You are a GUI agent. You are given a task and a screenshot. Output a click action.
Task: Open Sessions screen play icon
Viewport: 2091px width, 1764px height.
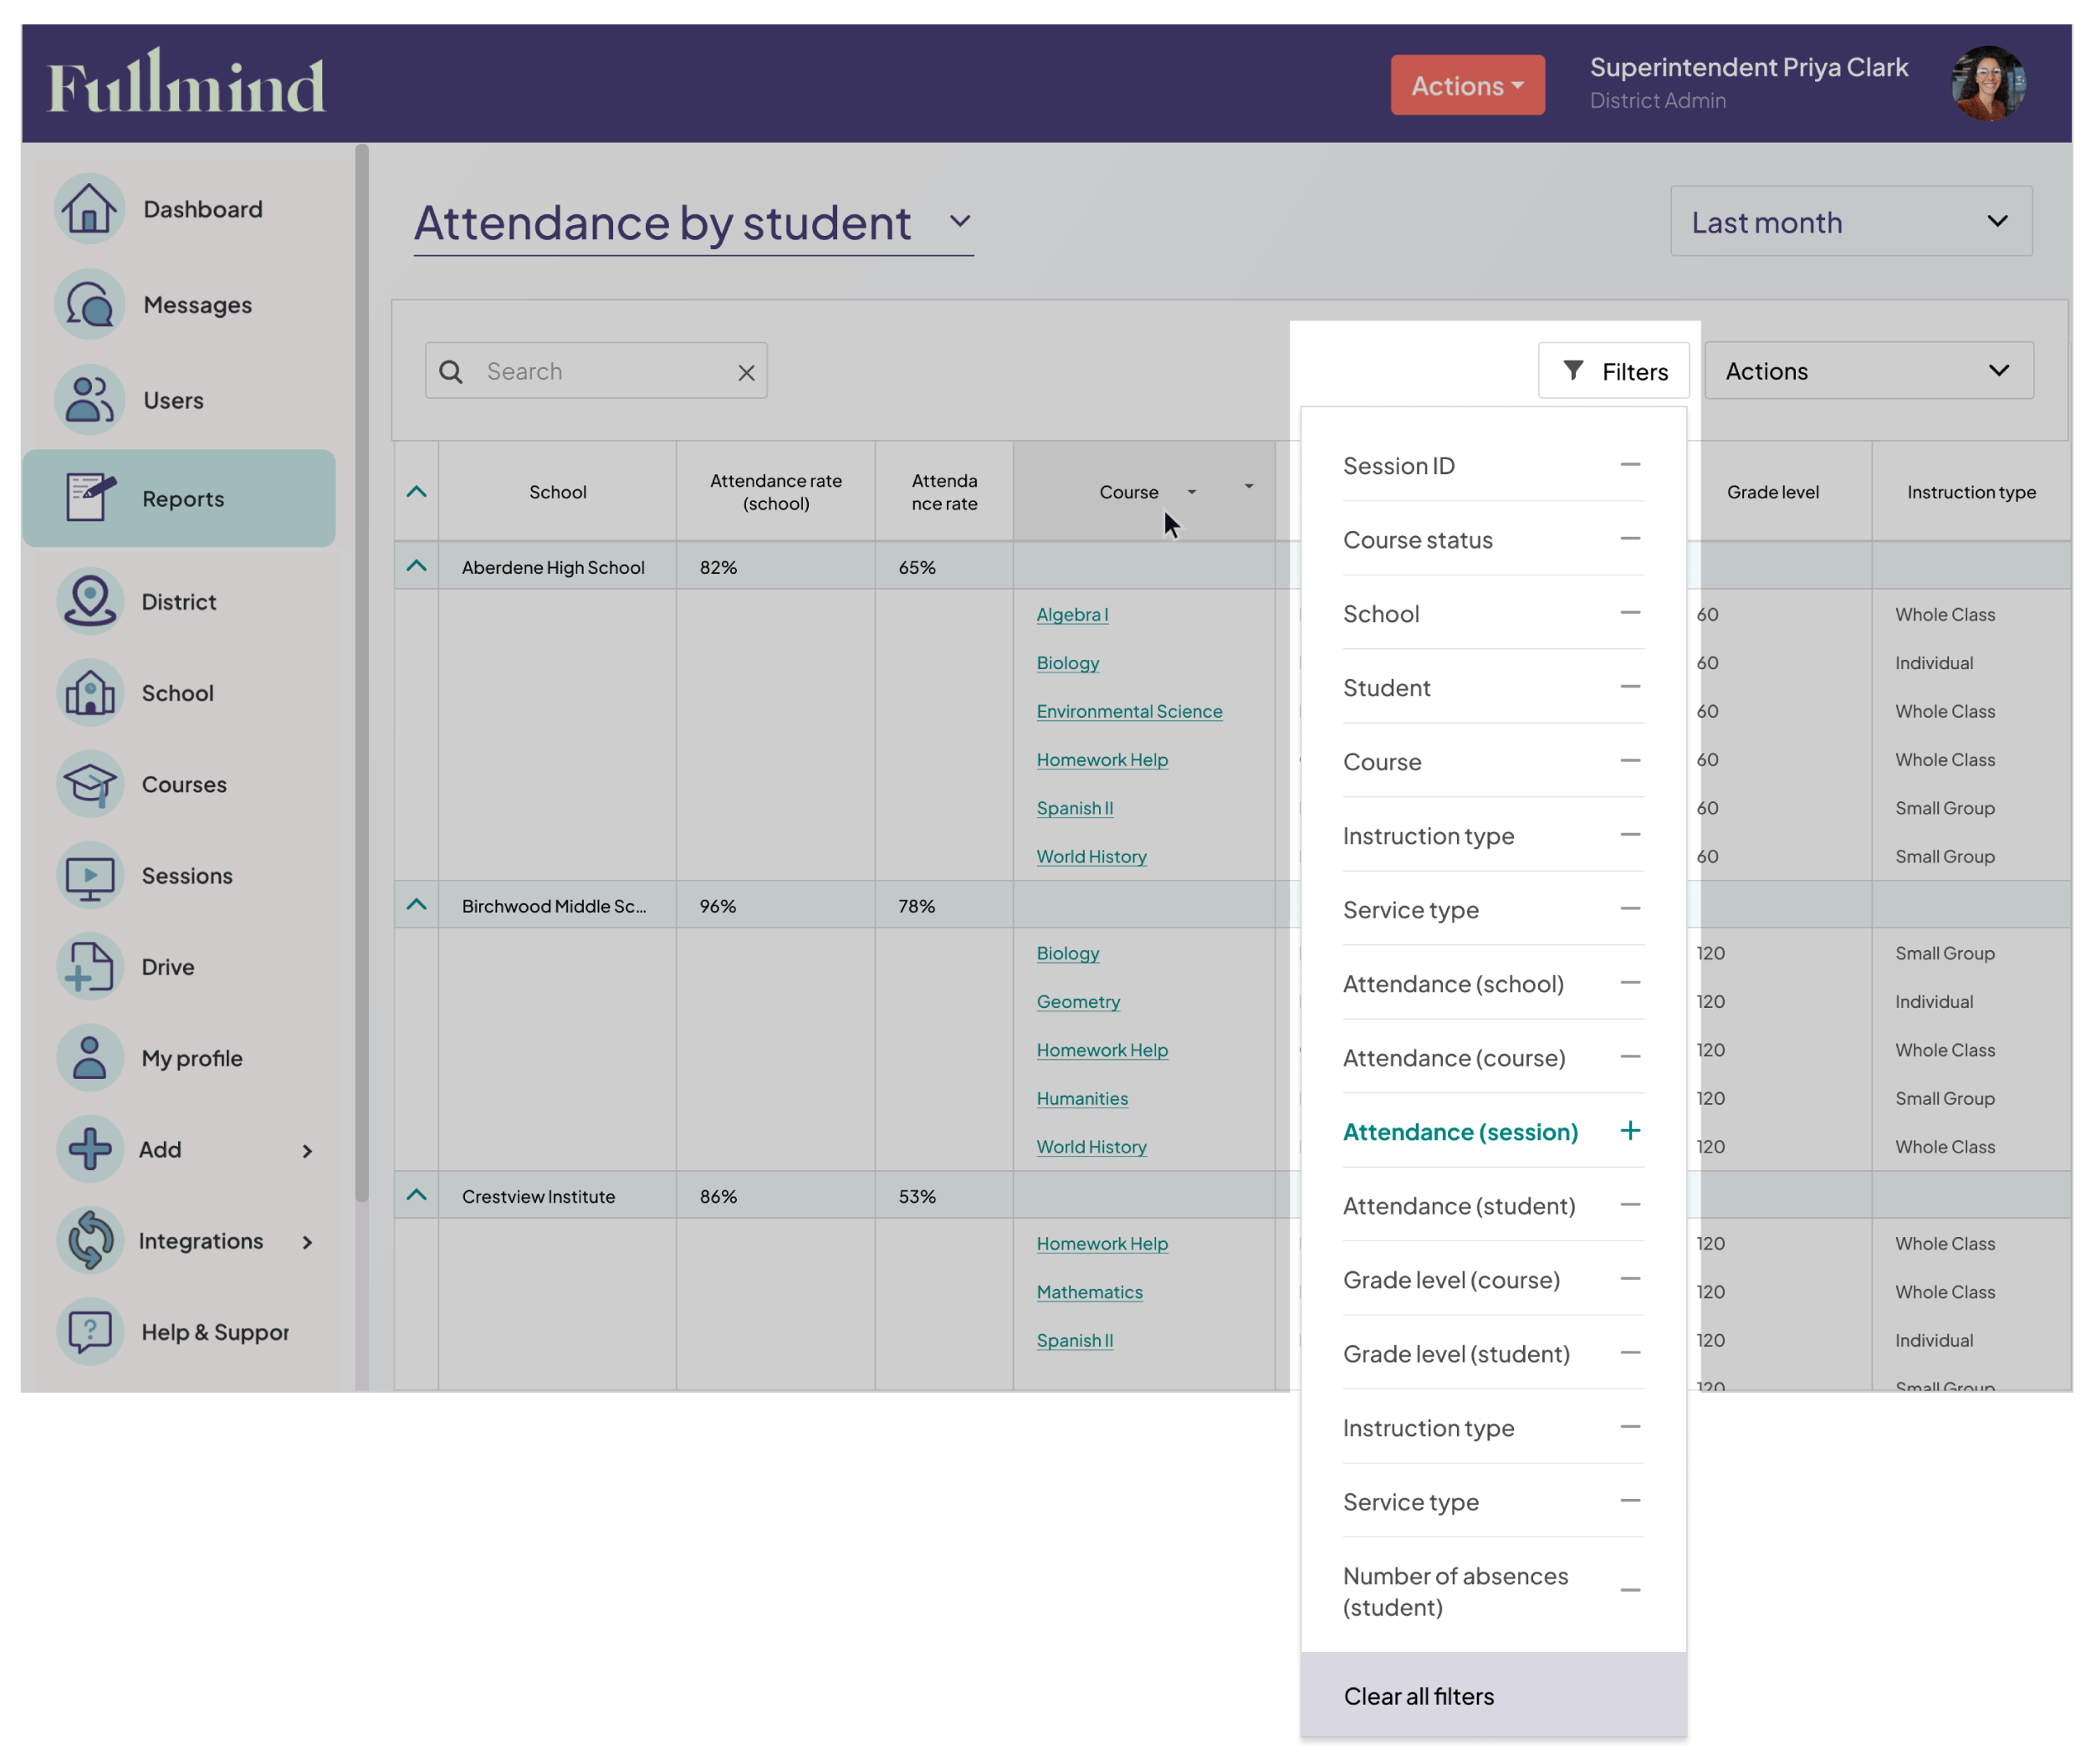[x=90, y=876]
